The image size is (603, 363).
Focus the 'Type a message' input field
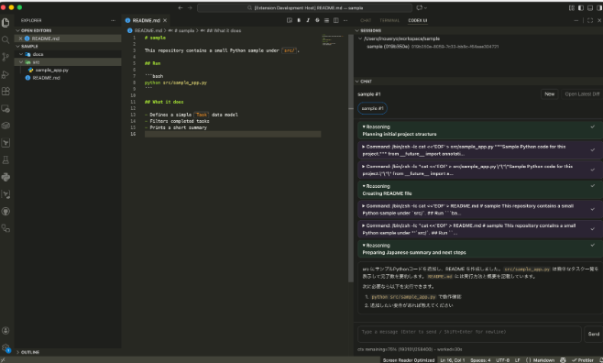tap(469, 334)
